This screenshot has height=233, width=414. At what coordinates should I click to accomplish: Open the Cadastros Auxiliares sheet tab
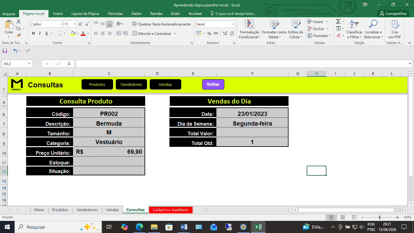171,210
